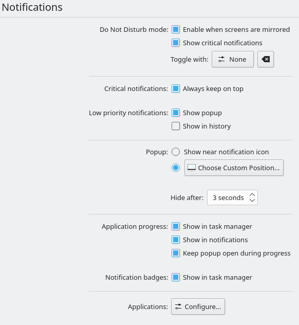
Task: Uncheck Show popup for low priority
Action: click(176, 113)
